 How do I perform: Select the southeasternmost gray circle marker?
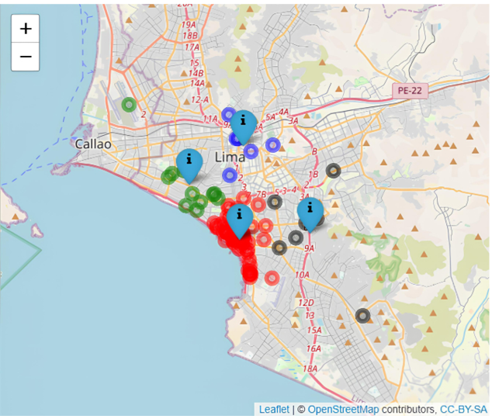362,316
